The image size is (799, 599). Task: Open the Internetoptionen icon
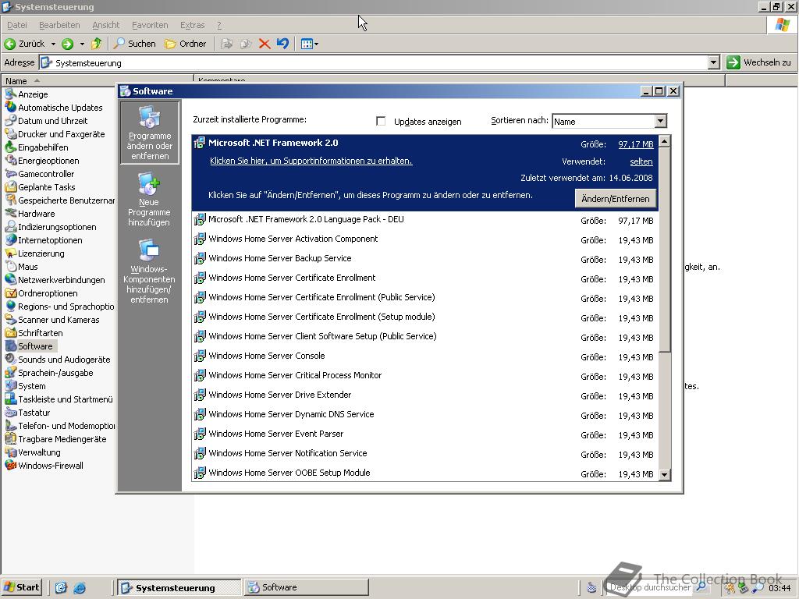coord(11,240)
